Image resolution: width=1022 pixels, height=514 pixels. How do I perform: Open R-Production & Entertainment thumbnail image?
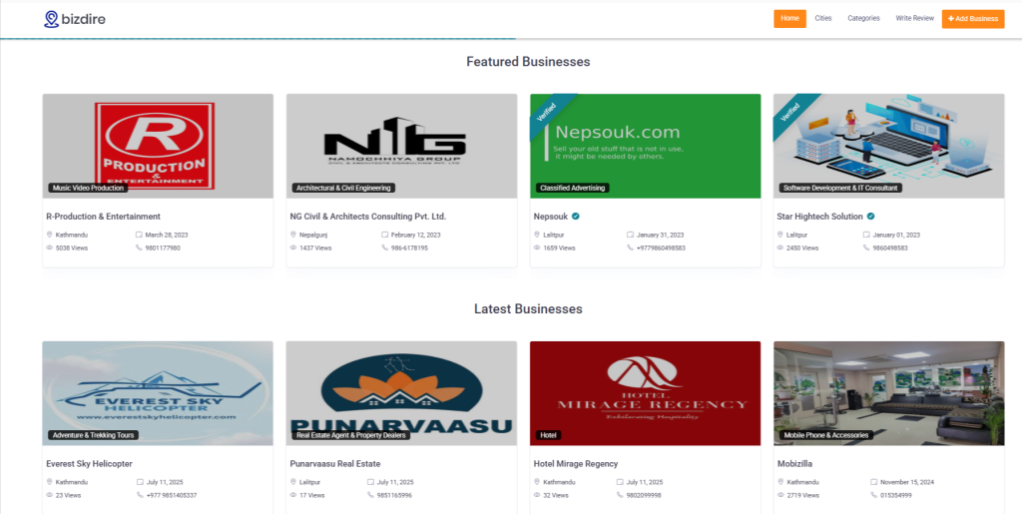[x=158, y=146]
